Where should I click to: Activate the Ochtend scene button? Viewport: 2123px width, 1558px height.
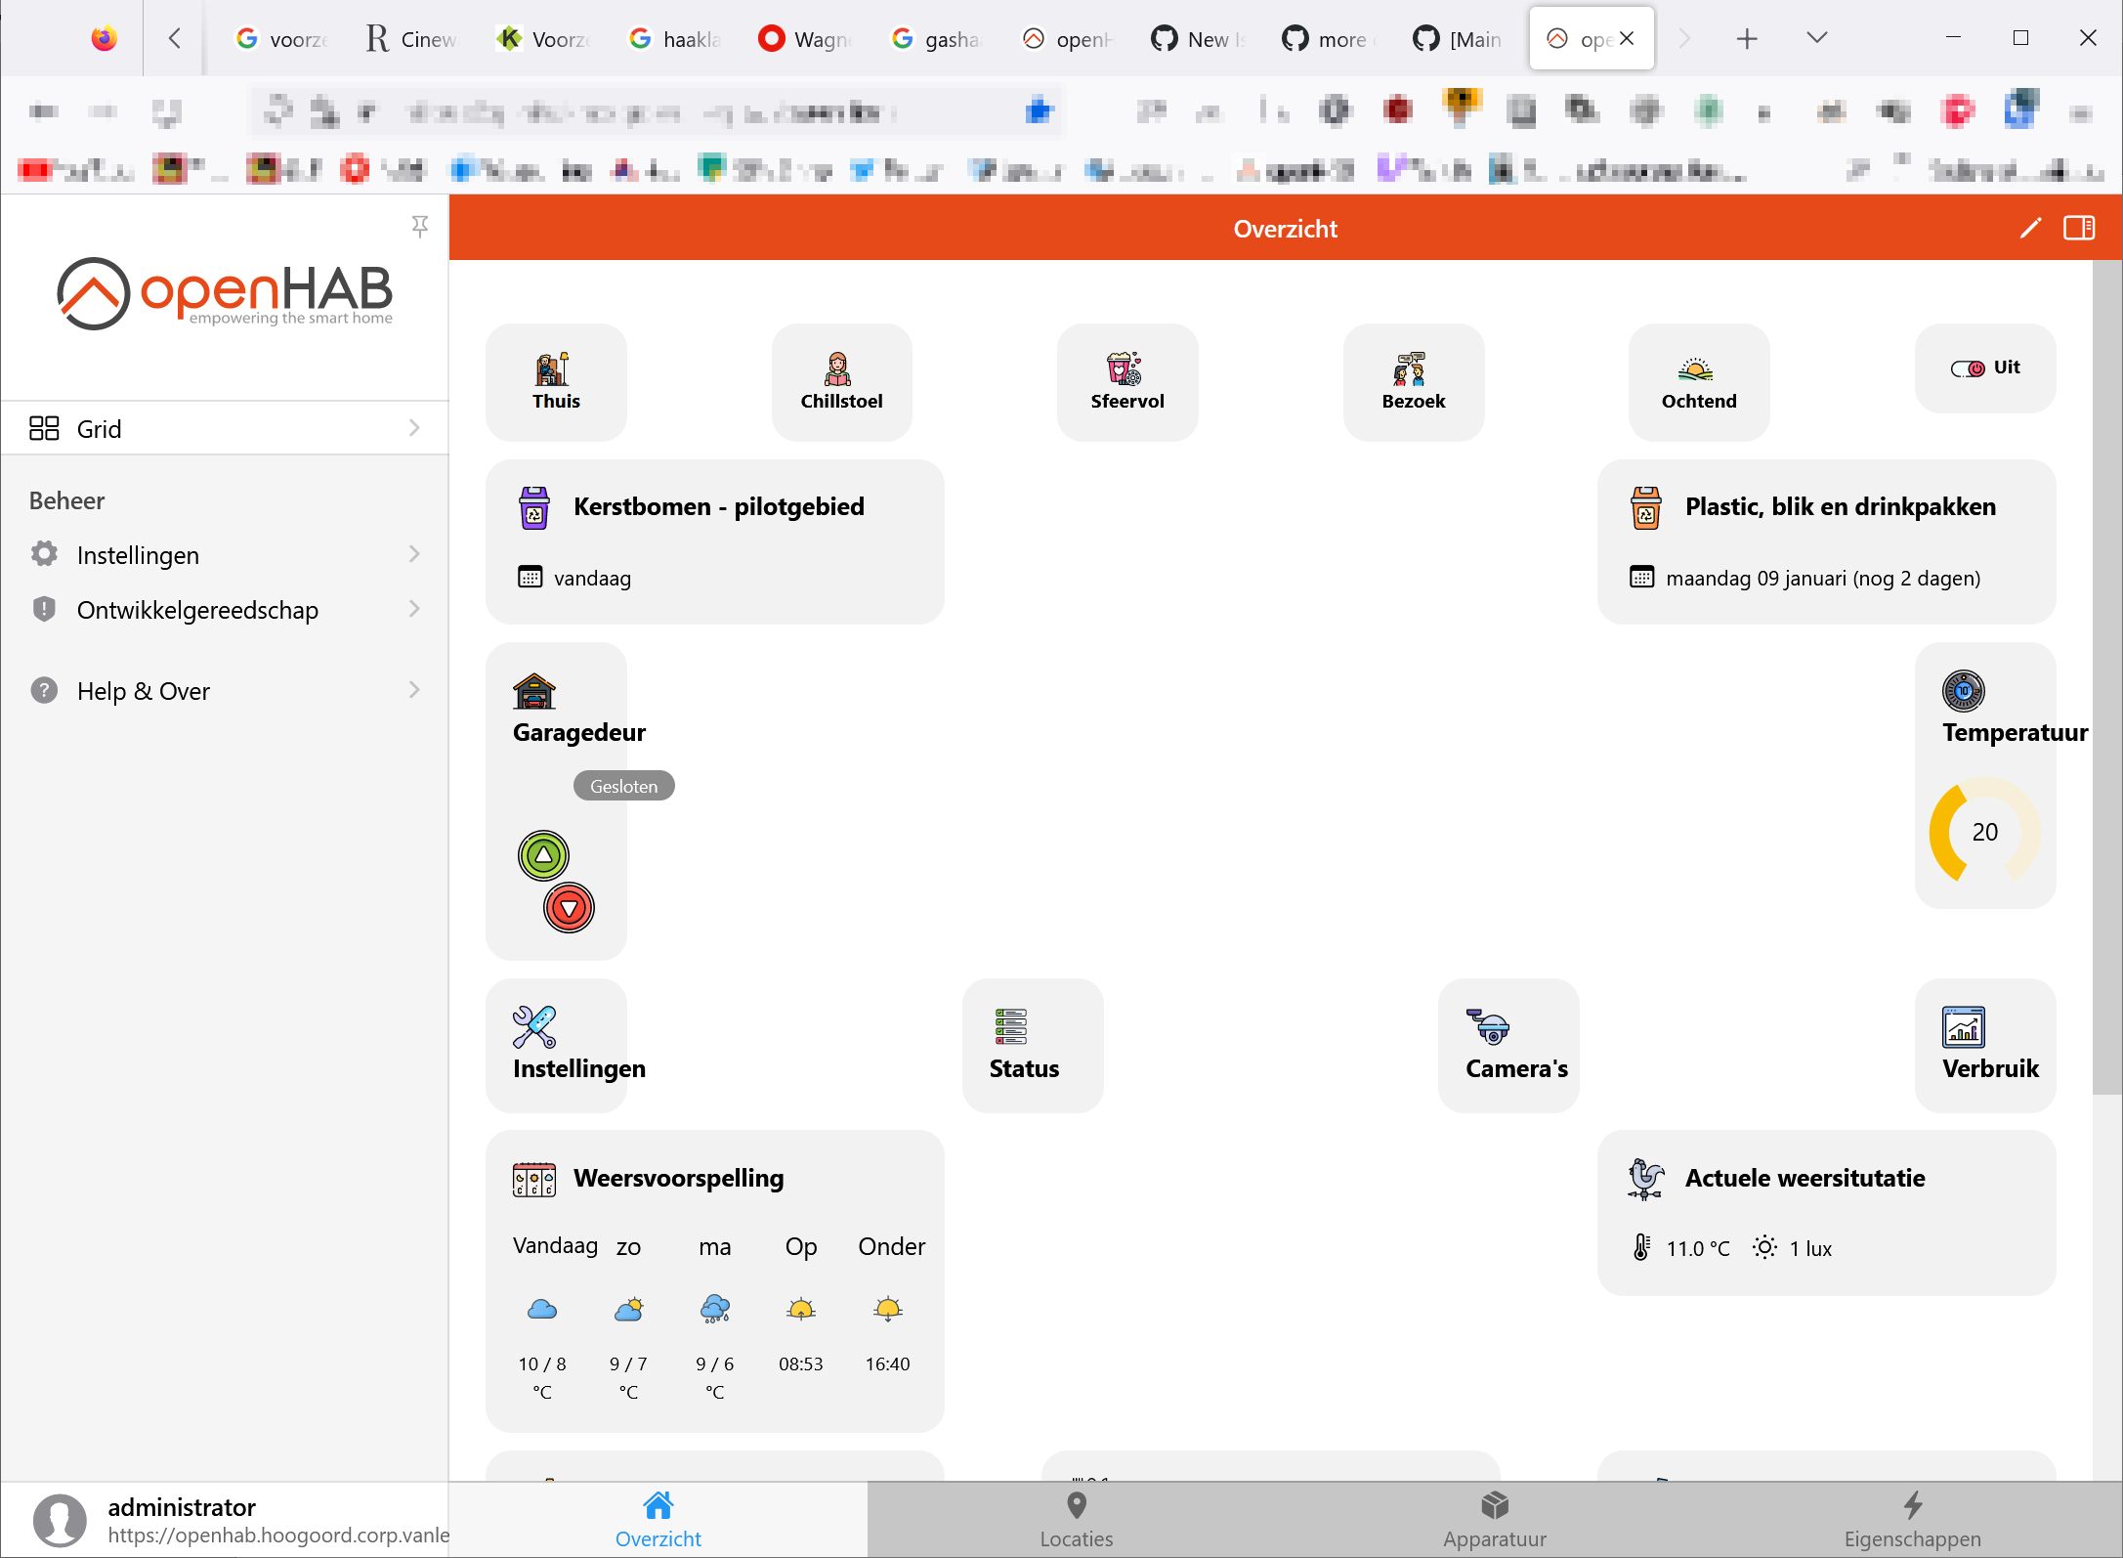tap(1698, 382)
